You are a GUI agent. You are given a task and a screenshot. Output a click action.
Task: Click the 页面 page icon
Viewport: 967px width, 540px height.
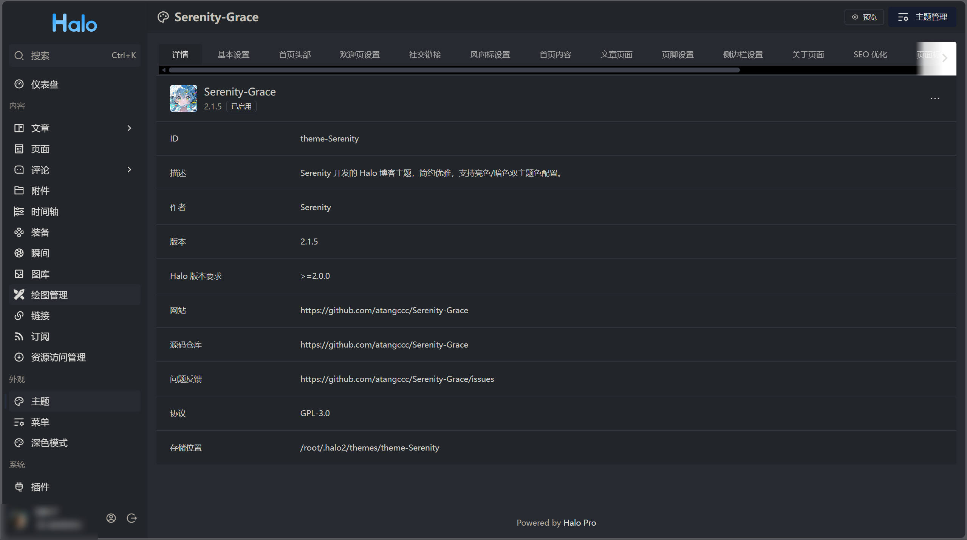pyautogui.click(x=19, y=149)
